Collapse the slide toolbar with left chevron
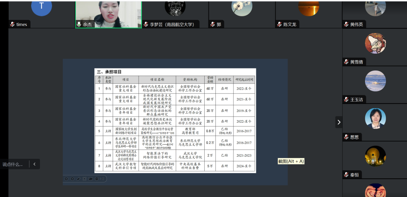 pyautogui.click(x=103, y=179)
